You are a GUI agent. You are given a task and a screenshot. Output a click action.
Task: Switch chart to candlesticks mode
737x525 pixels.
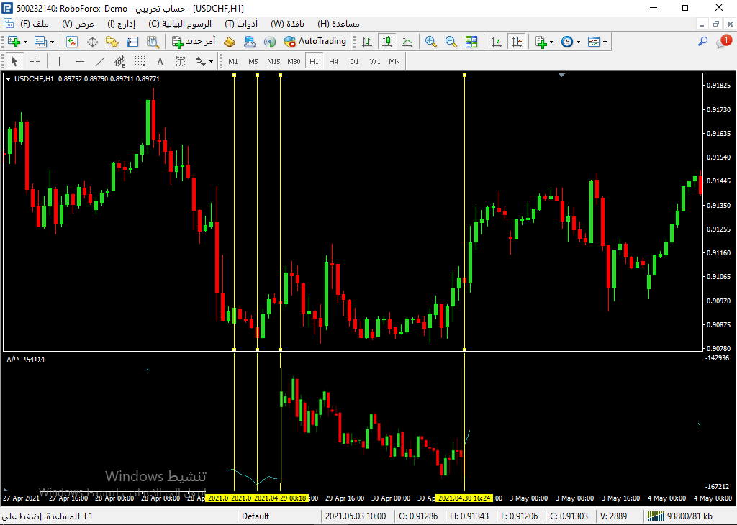pyautogui.click(x=387, y=42)
